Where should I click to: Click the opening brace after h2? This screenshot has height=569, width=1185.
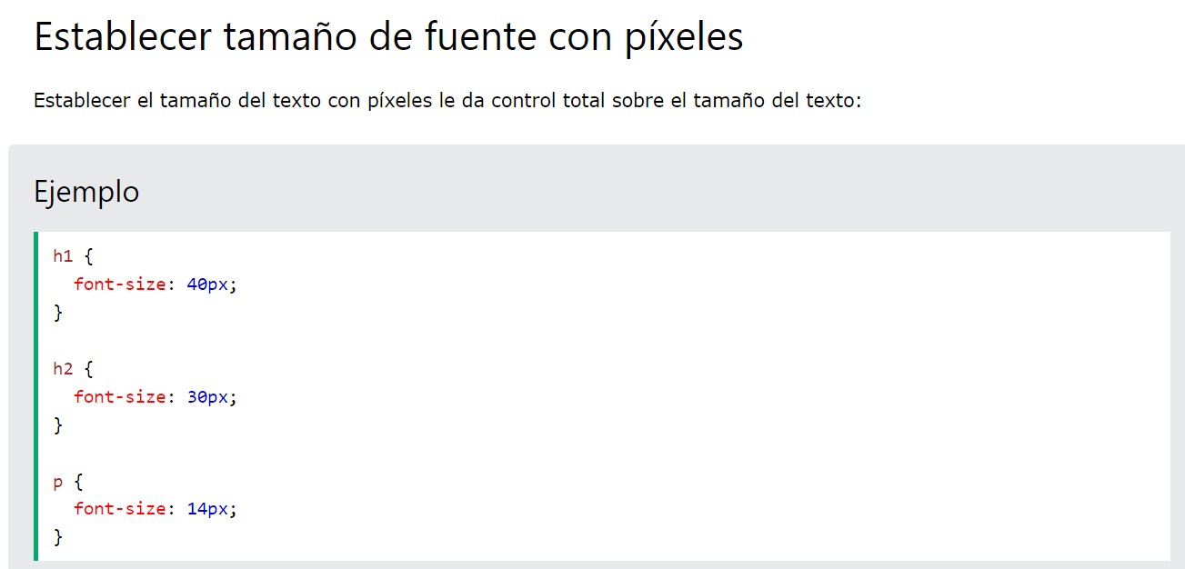(x=87, y=369)
